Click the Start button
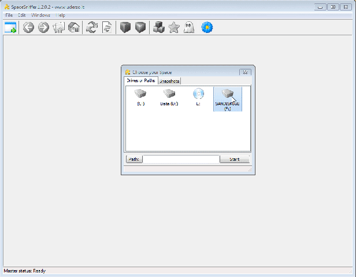Viewport: 356px width, 277px height. 234,159
